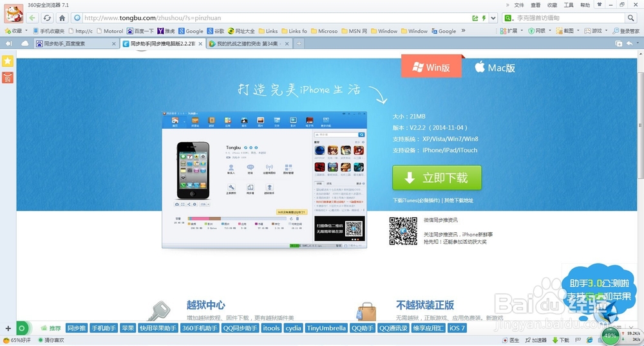Open the 截图 screenshot tool dropdown

[x=567, y=31]
